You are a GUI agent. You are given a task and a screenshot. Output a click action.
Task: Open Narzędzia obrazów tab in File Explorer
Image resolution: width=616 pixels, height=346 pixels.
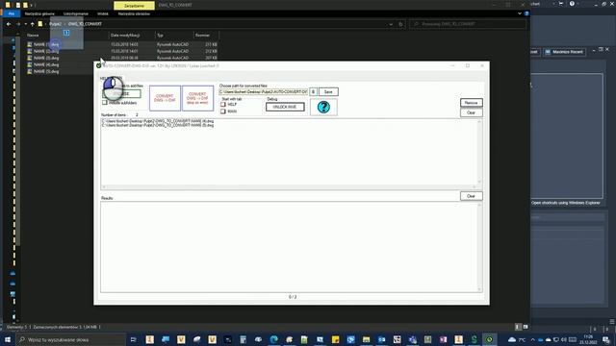click(134, 13)
